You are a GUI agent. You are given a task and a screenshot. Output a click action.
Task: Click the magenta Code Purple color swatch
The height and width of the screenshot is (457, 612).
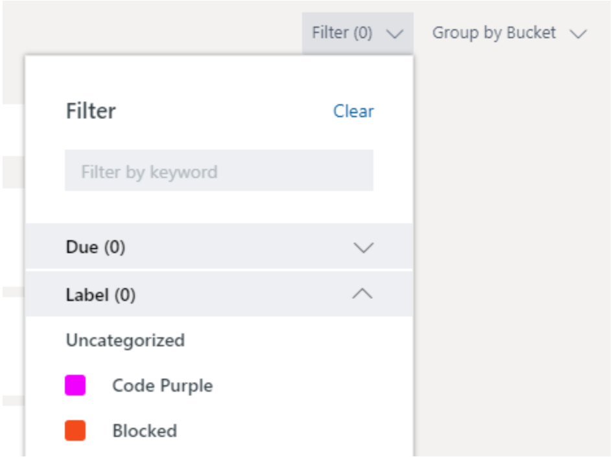coord(75,385)
